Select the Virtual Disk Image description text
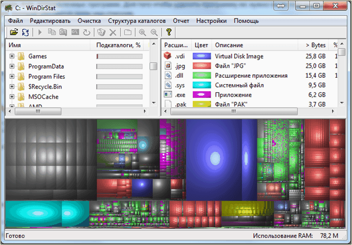 point(239,56)
